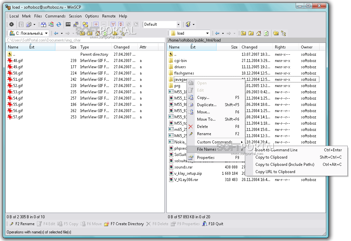Choose Copy to Clipboard (Include Paths)

click(x=297, y=165)
